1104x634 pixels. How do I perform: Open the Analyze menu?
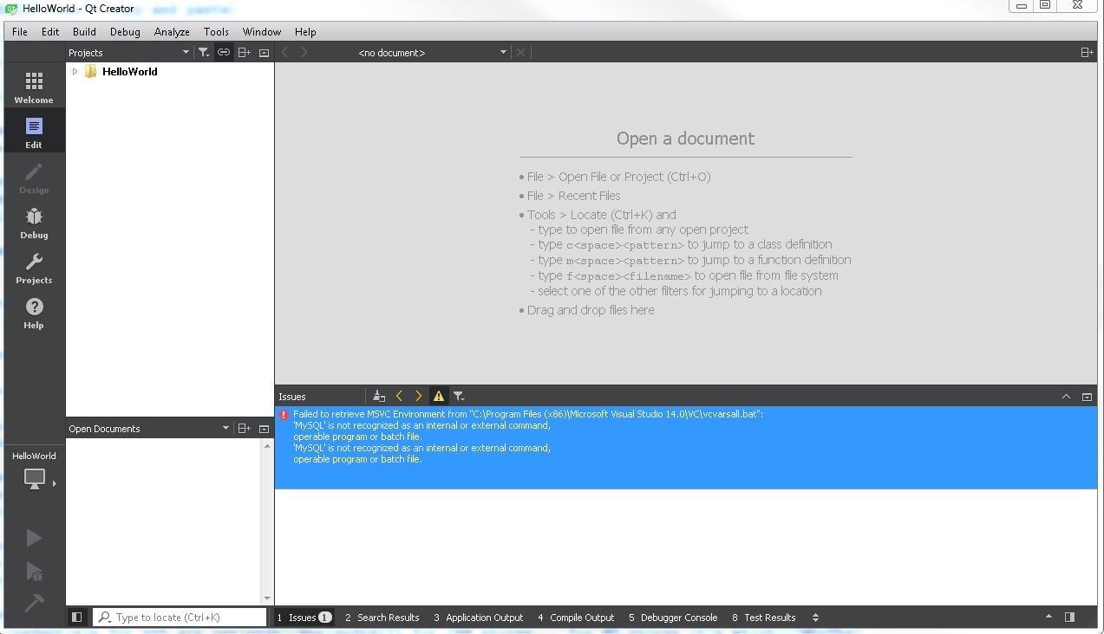click(x=172, y=31)
